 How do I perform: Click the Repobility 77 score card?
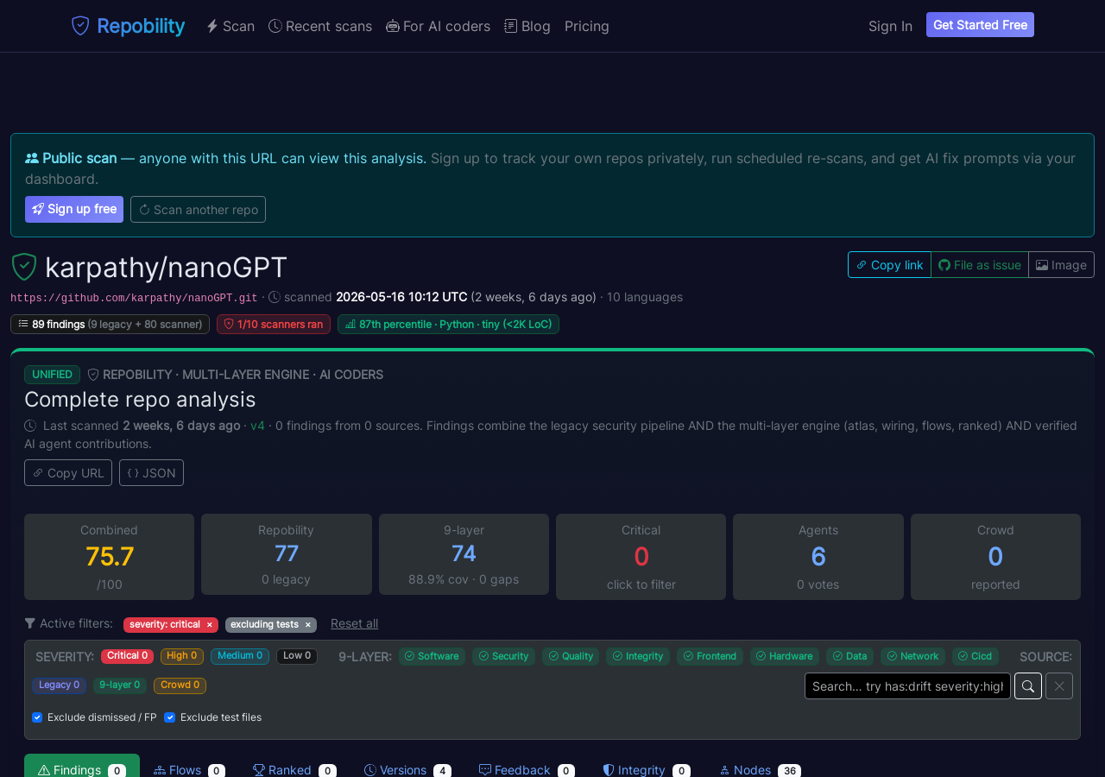(x=287, y=554)
